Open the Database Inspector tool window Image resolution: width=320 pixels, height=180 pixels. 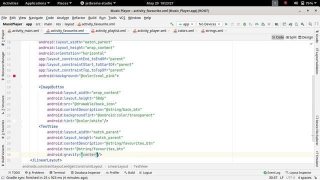(x=85, y=172)
